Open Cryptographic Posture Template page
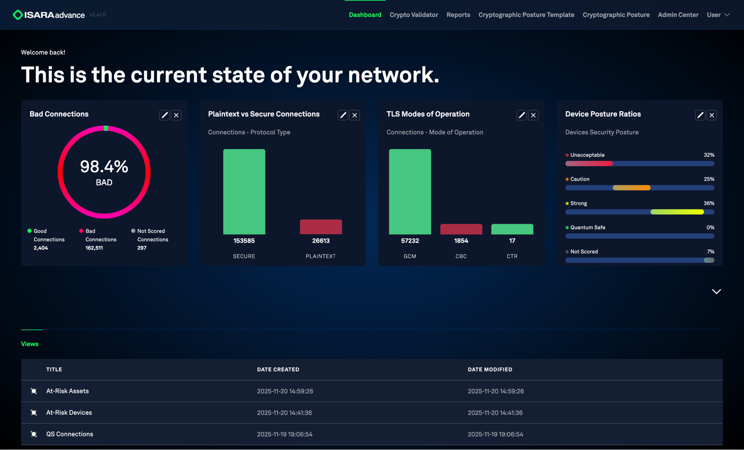Screen dimensions: 744x450 526,15
